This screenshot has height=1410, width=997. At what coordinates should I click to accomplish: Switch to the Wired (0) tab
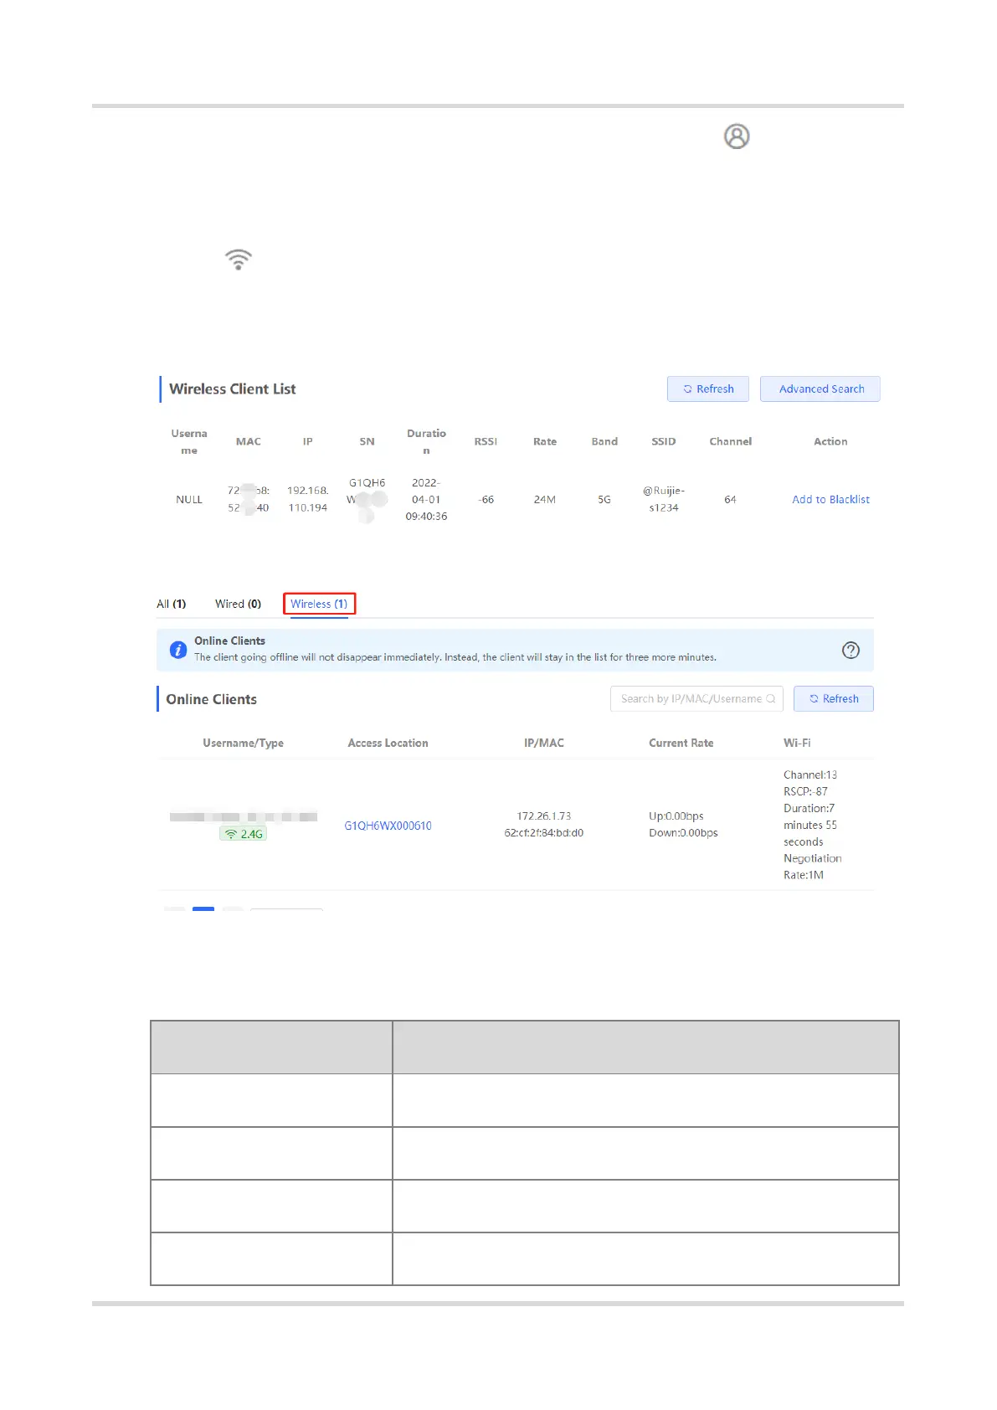pyautogui.click(x=238, y=604)
